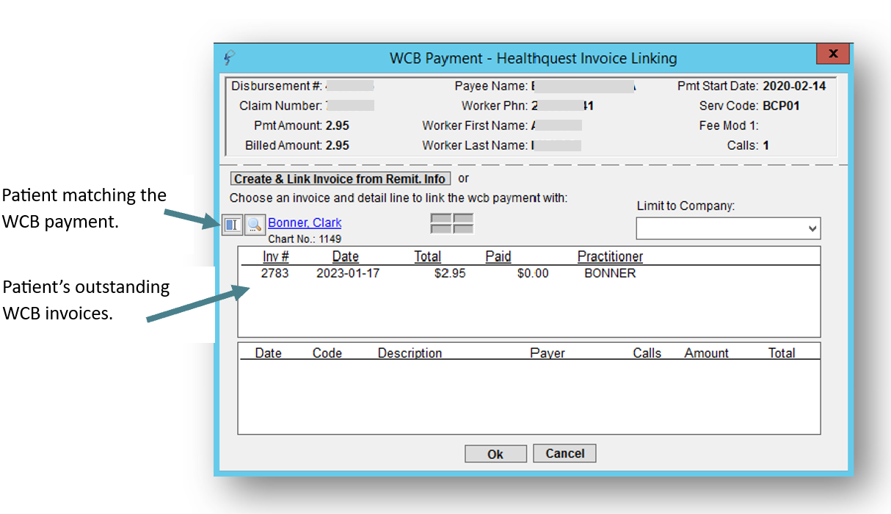Click the patient selection icon beside Bonner, Clark

click(232, 225)
